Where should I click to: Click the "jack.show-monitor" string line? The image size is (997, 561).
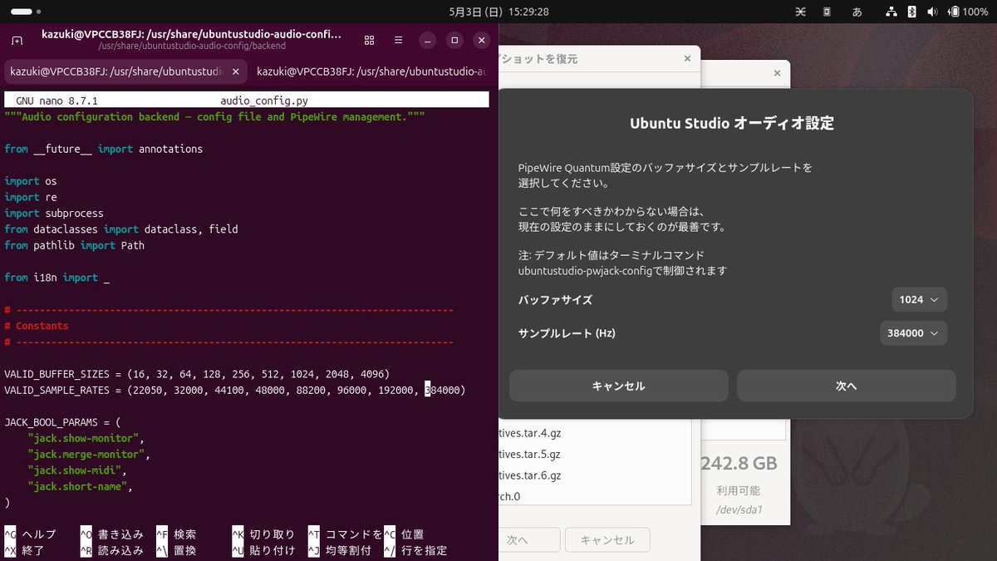tap(86, 438)
